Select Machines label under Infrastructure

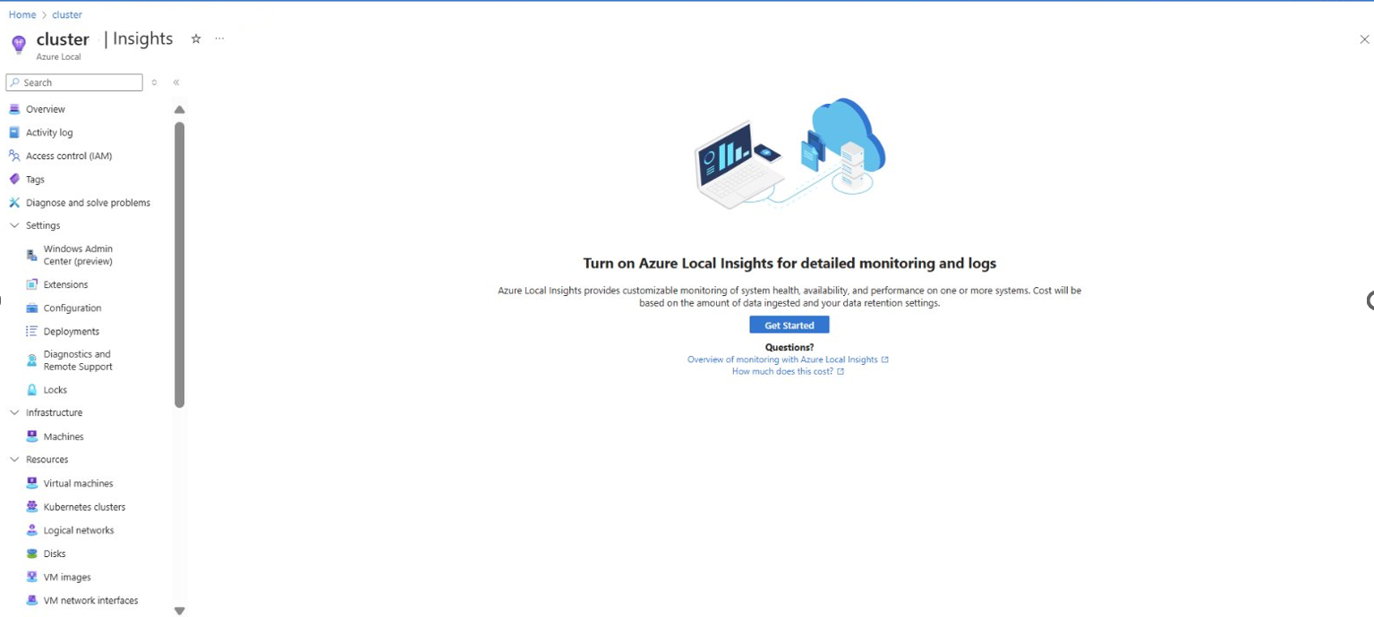[x=64, y=436]
